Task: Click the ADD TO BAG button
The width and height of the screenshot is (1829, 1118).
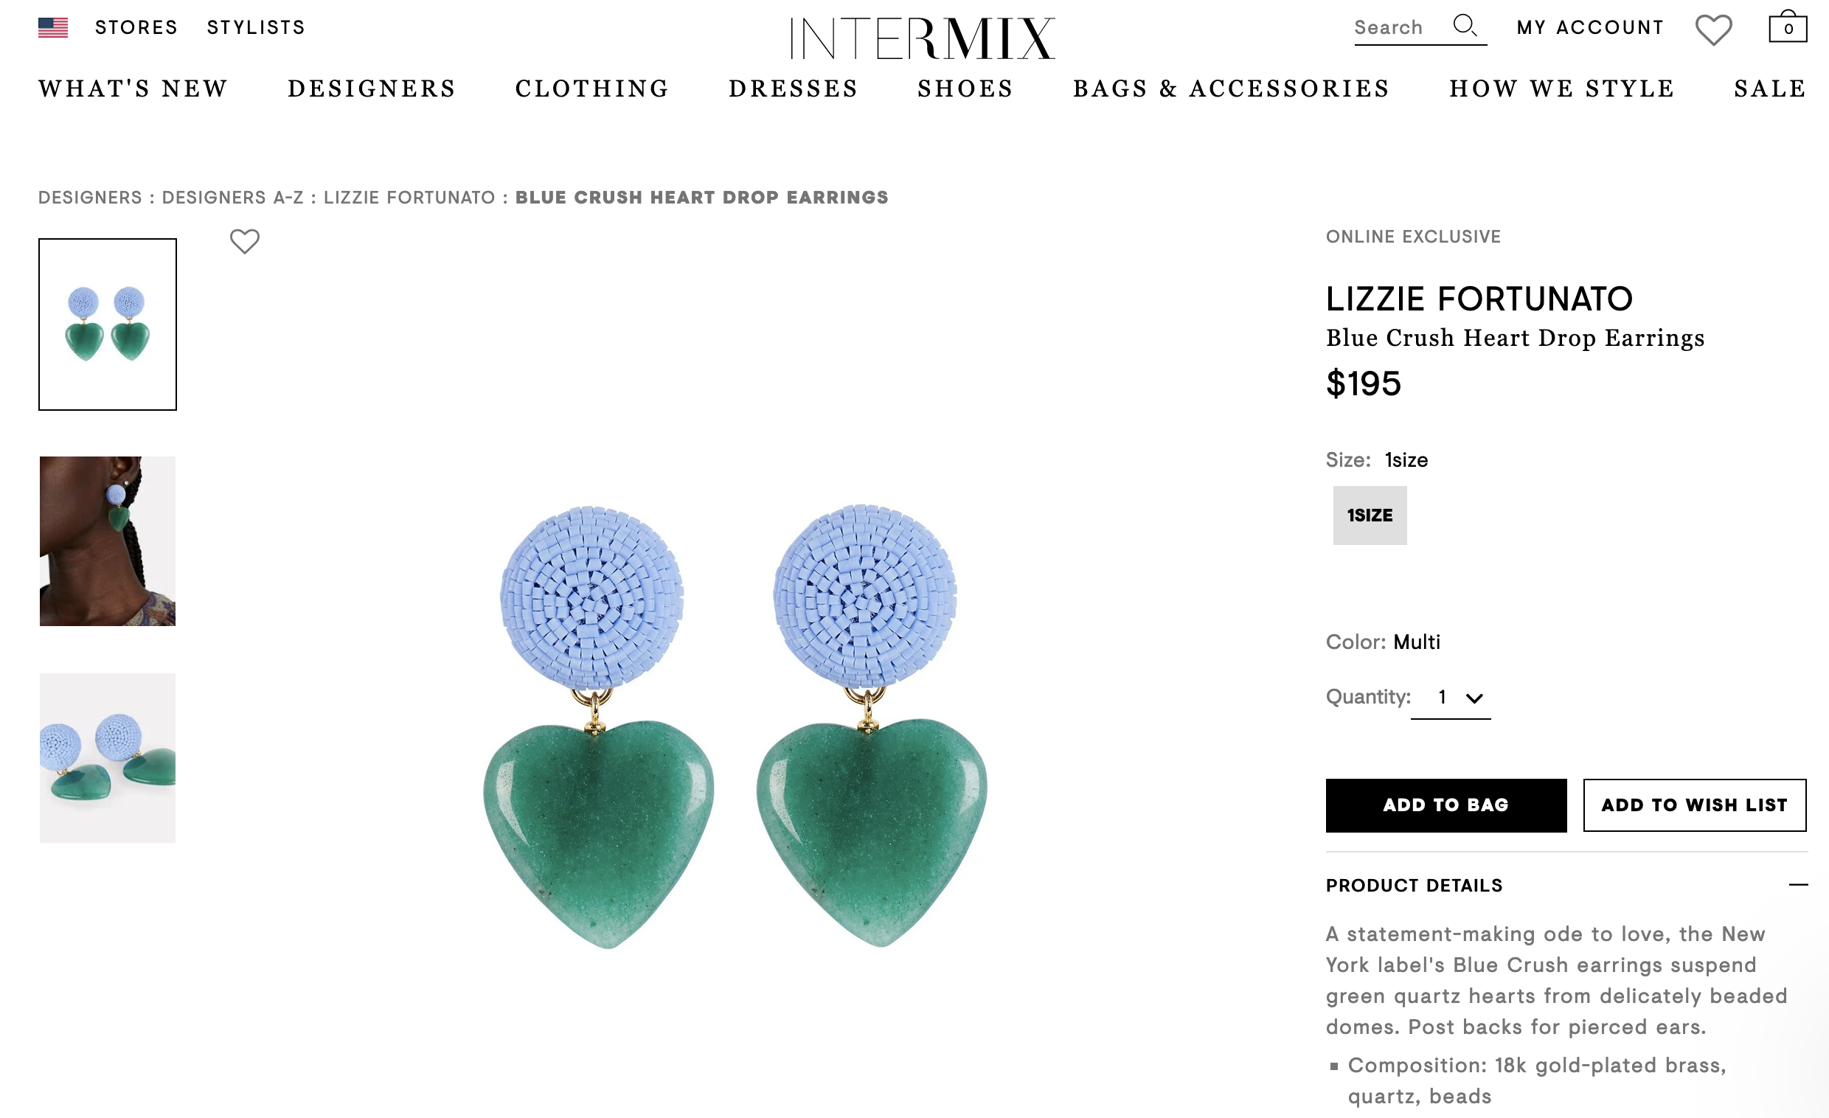Action: [x=1446, y=805]
